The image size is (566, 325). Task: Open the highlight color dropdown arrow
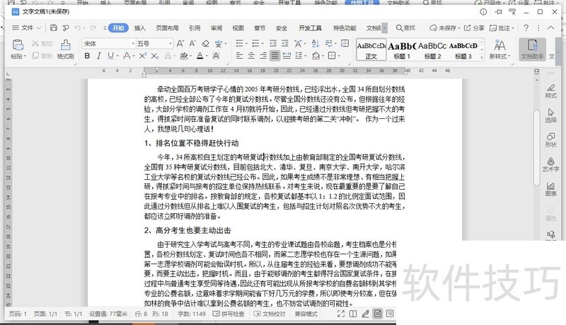[190, 57]
